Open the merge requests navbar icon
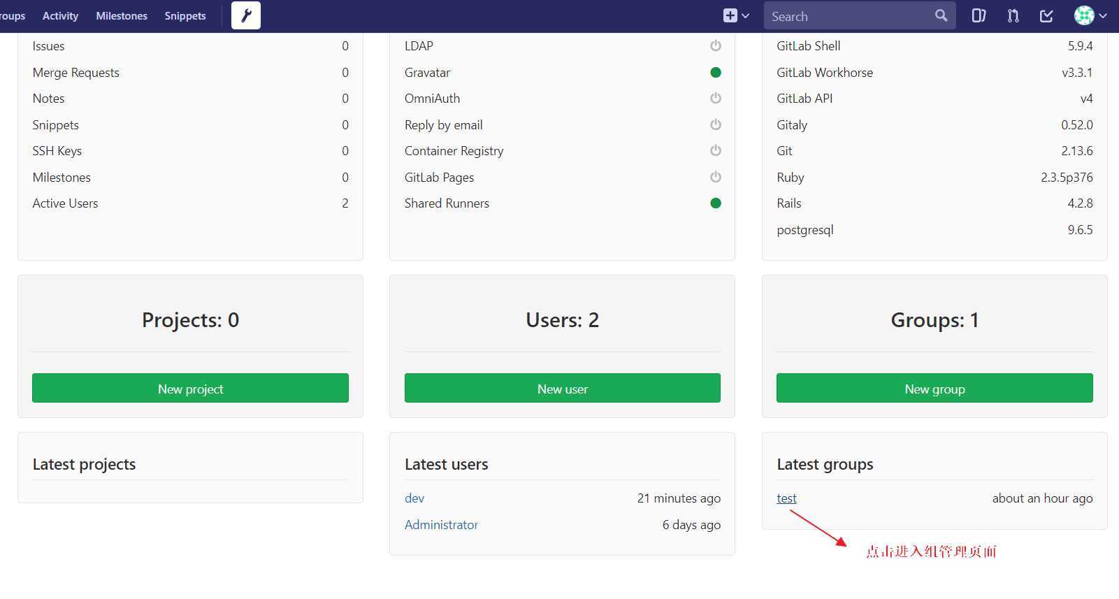Viewport: 1119px width, 599px height. pos(1013,15)
